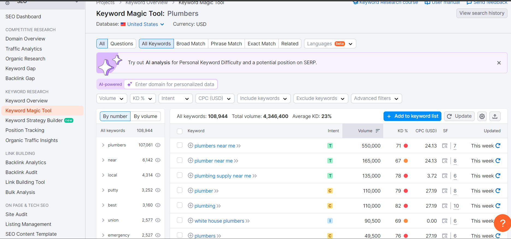Select all keywords header checkbox
511x239 pixels.
pyautogui.click(x=180, y=131)
